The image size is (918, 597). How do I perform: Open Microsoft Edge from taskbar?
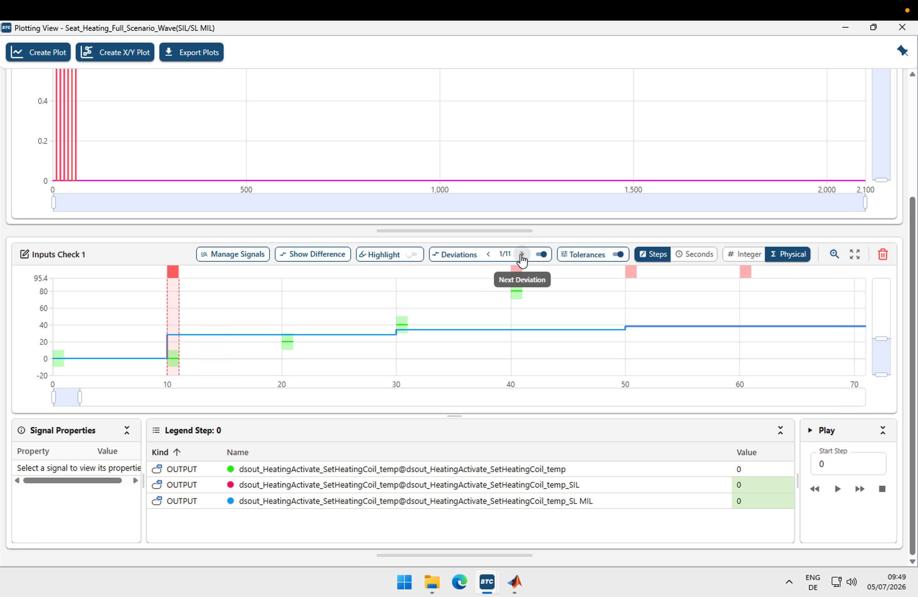pyautogui.click(x=459, y=582)
